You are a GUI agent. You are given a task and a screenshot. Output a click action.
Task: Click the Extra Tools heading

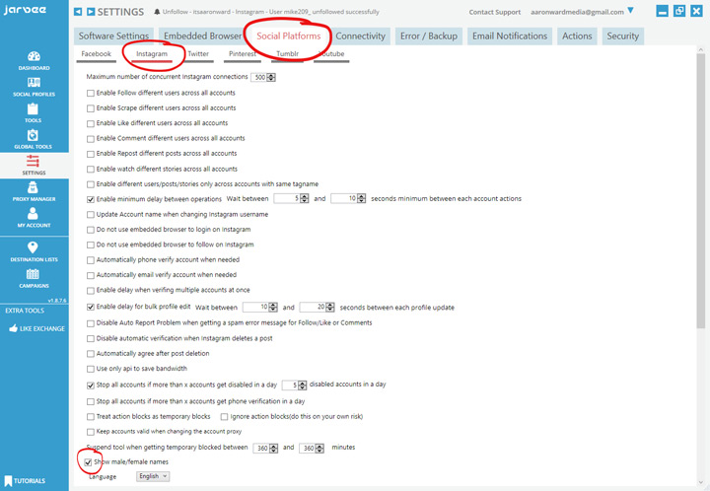pyautogui.click(x=25, y=311)
